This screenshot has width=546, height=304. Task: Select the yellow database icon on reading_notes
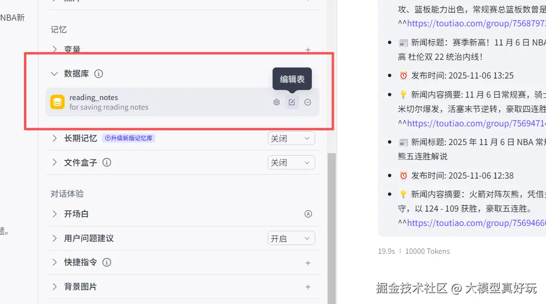[58, 102]
